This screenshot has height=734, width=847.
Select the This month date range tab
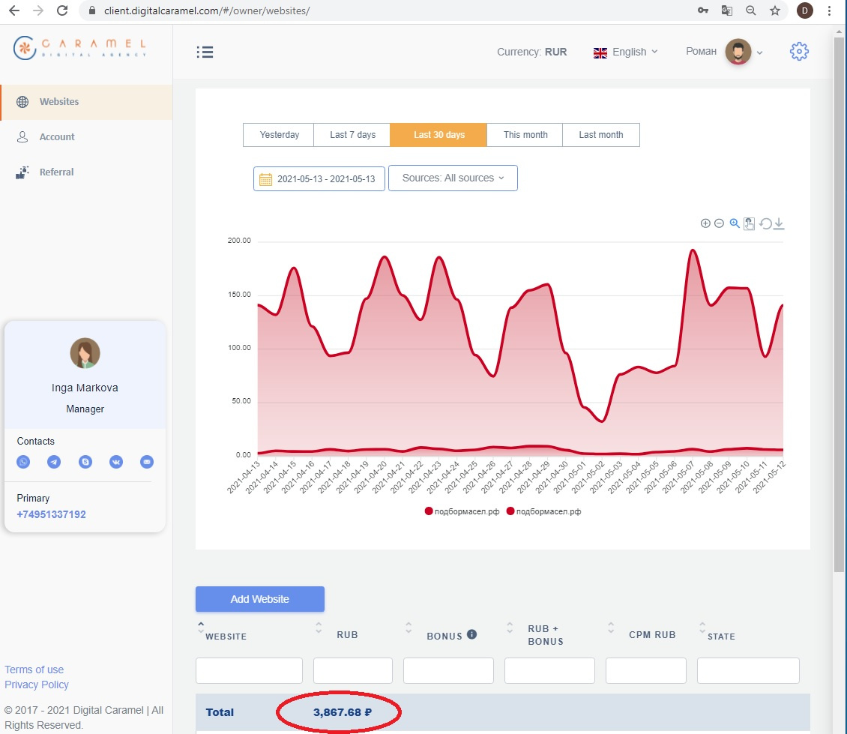click(x=525, y=135)
